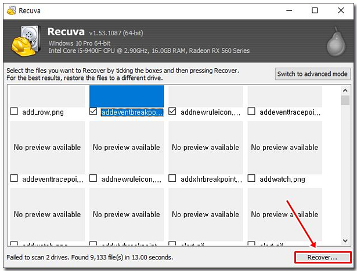Click the scrollbar down arrow in file list

coord(345,240)
